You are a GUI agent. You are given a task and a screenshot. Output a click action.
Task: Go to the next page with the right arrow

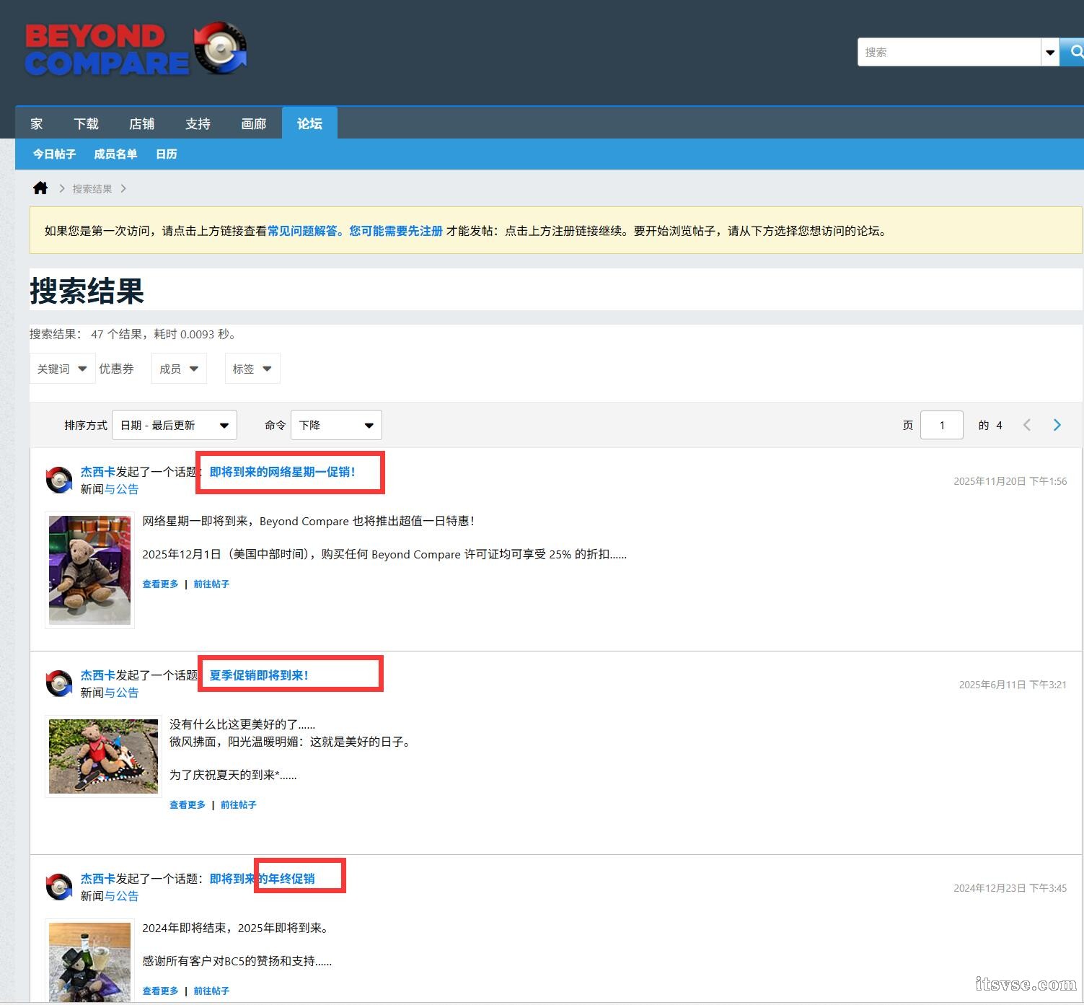coord(1057,425)
